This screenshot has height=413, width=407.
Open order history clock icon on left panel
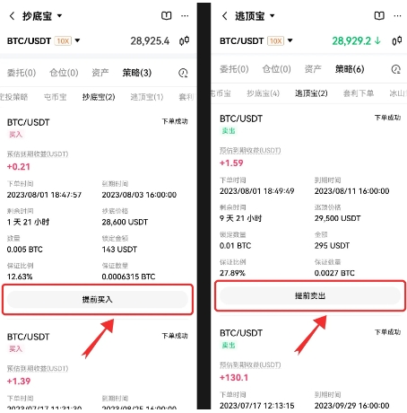point(183,73)
